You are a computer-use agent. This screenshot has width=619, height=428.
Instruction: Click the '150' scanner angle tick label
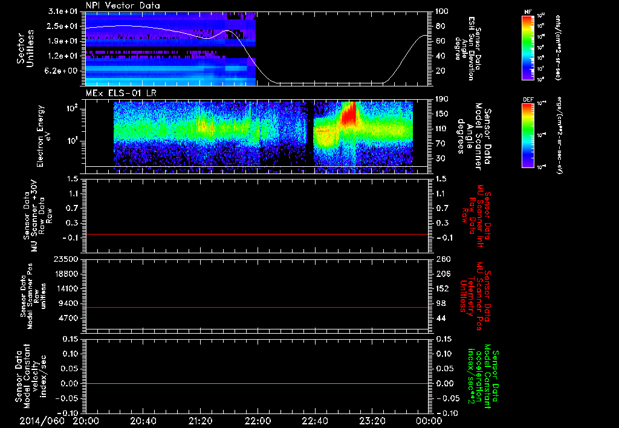tap(442, 114)
